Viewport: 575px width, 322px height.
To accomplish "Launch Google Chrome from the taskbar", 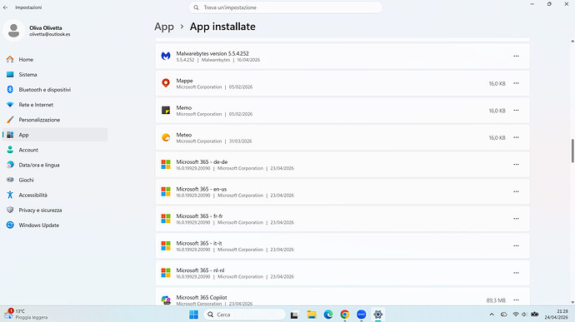I will click(x=345, y=315).
